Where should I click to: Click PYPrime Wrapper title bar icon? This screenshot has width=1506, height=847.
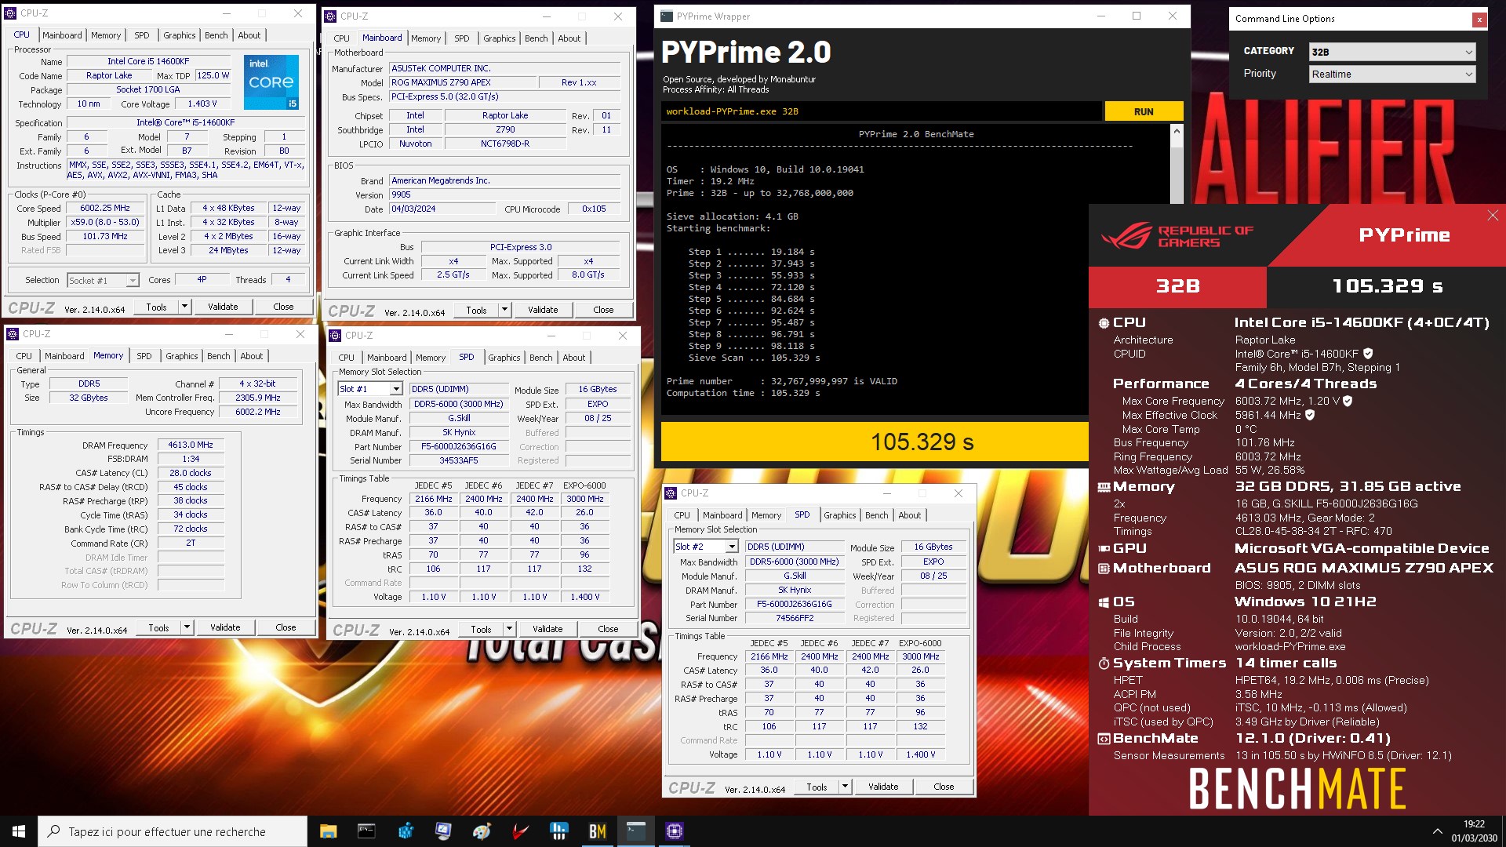(667, 16)
